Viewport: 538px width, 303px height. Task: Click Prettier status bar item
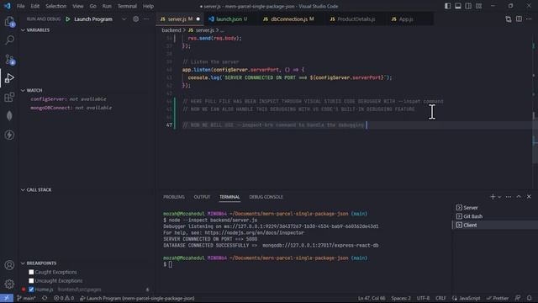click(498, 298)
